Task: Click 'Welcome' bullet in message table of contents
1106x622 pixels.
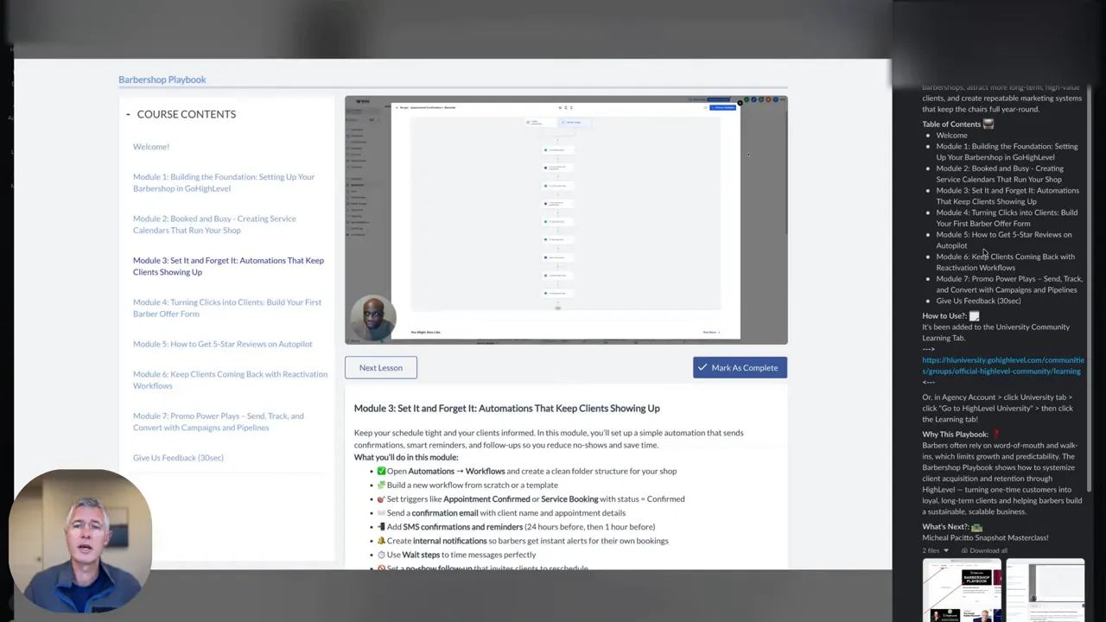Action: 951,136
